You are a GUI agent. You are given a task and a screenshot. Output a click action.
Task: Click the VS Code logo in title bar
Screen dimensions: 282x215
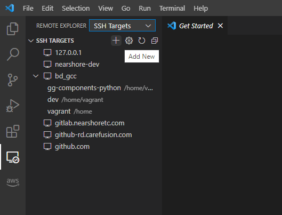tap(10, 8)
